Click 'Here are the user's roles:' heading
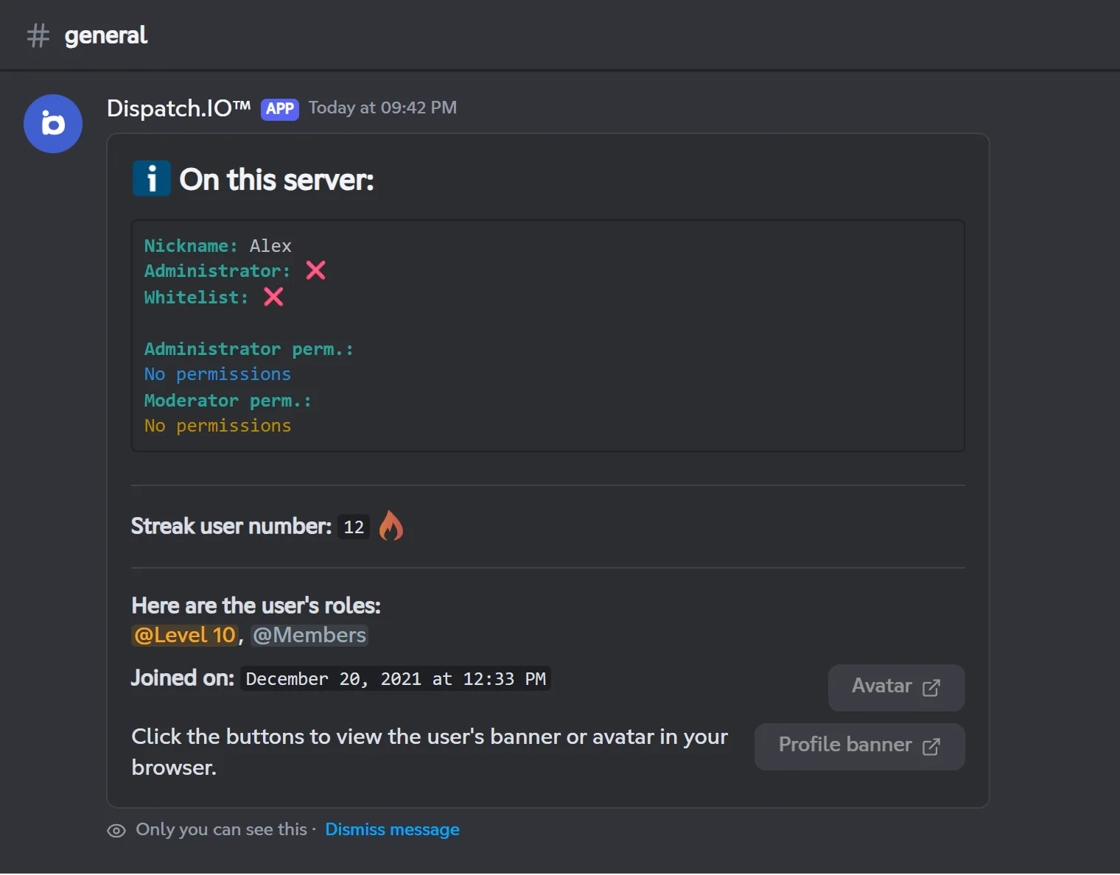The width and height of the screenshot is (1120, 875). [256, 605]
